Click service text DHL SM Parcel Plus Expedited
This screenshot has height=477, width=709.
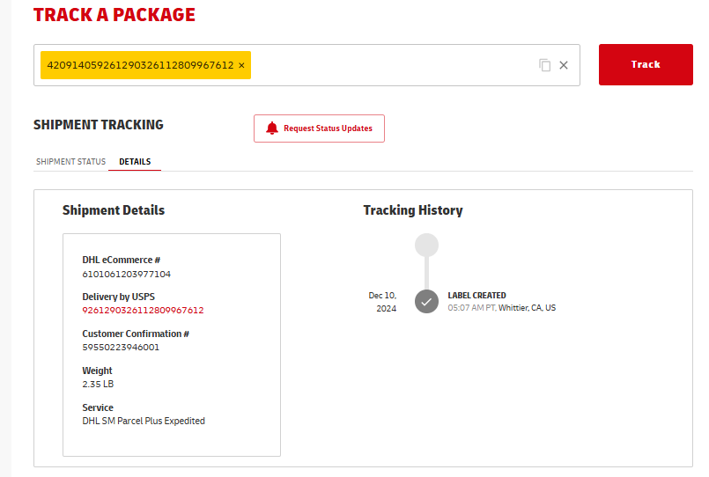coord(144,421)
